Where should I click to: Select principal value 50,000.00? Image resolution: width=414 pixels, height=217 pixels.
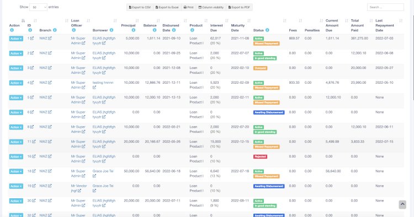[x=131, y=171]
